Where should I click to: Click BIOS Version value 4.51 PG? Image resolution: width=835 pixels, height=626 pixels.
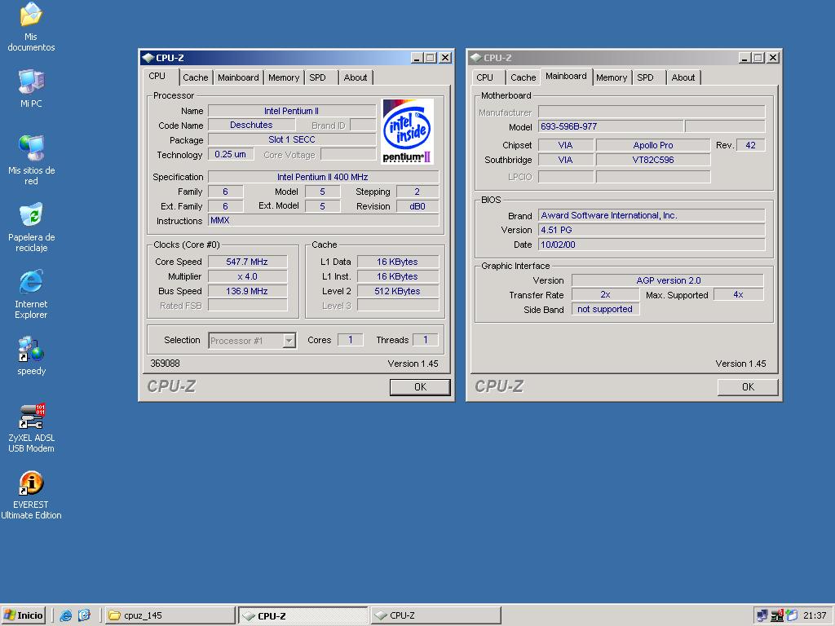[652, 230]
